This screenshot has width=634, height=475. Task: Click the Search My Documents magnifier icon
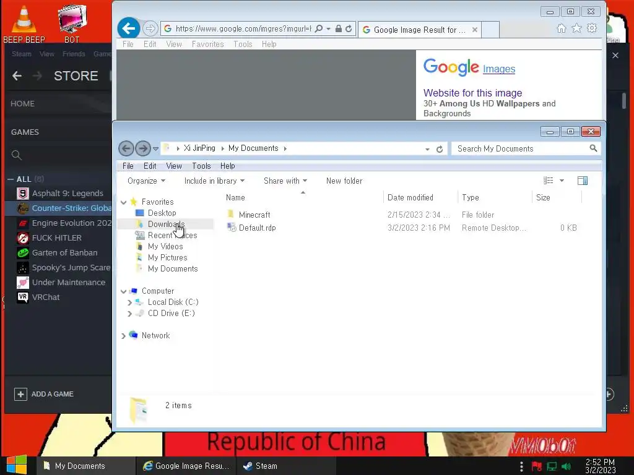593,148
